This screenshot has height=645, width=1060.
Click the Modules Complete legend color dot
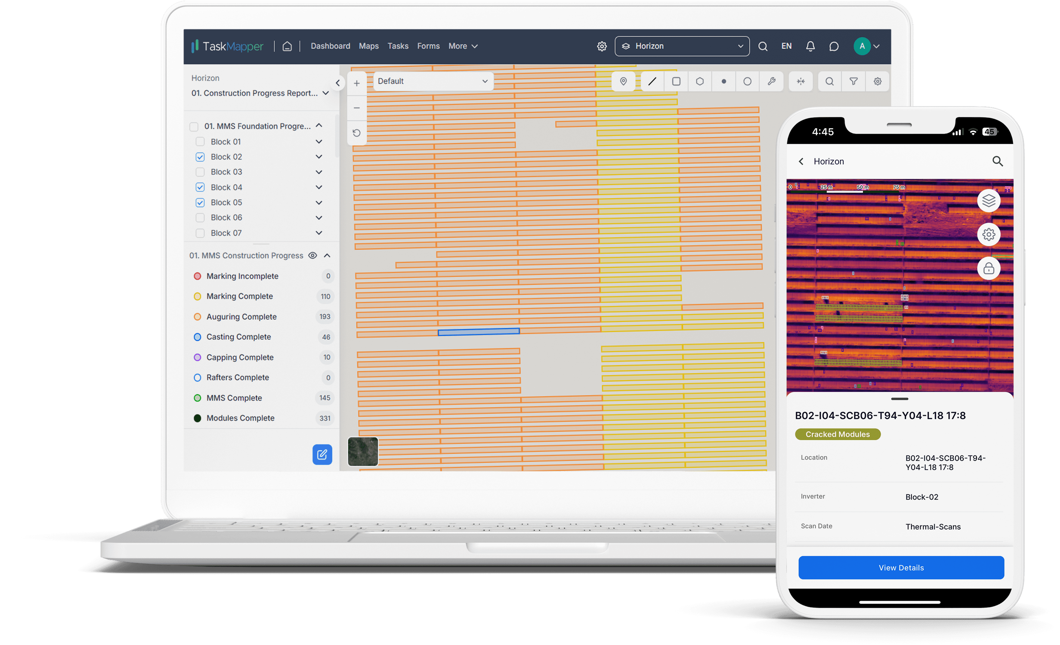tap(197, 418)
